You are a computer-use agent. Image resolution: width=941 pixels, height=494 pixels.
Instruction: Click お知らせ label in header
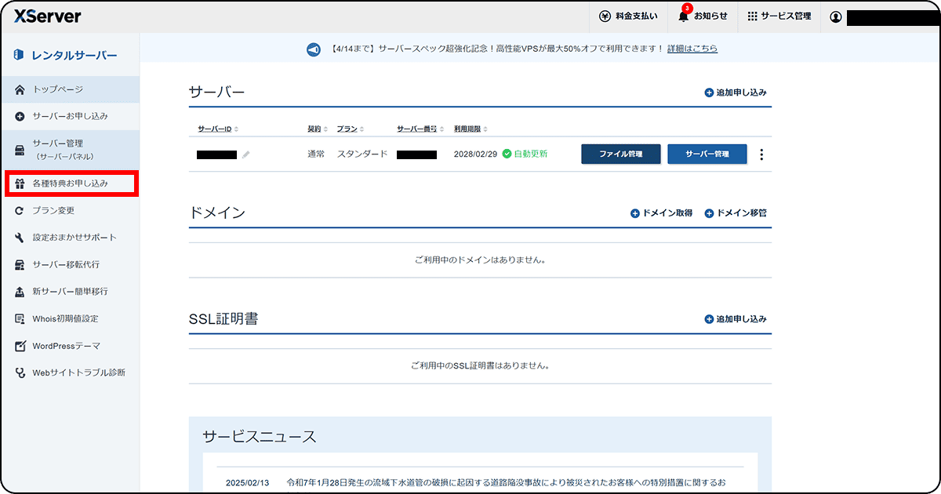[x=710, y=16]
